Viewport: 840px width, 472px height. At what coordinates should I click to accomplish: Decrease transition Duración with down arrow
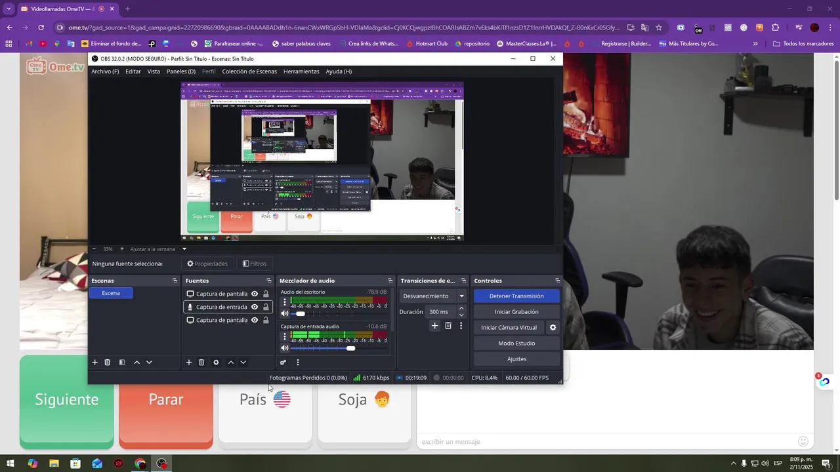tap(461, 315)
